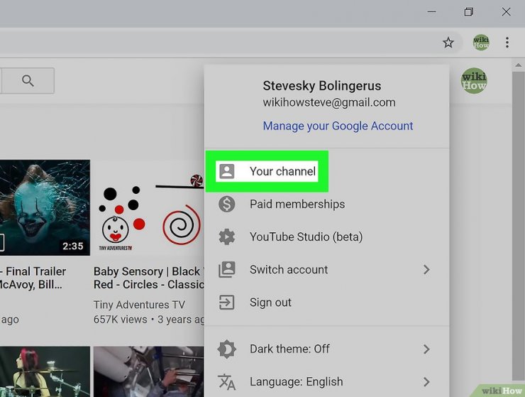This screenshot has height=397, width=525.
Task: Bookmark this page with the star icon
Action: point(448,43)
